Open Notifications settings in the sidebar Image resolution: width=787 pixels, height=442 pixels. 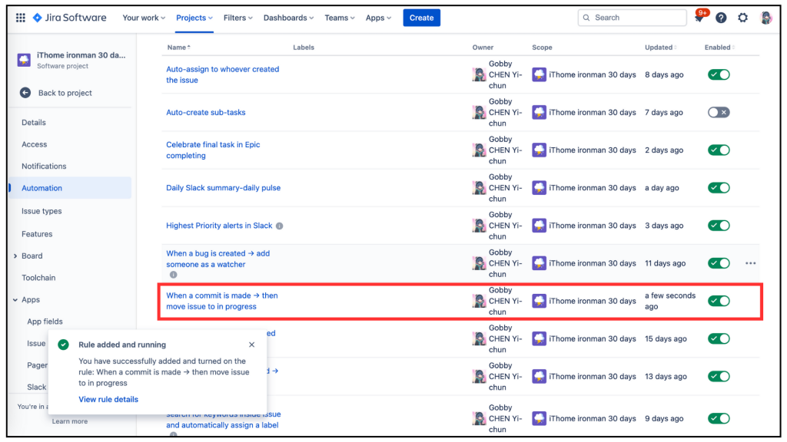click(44, 167)
